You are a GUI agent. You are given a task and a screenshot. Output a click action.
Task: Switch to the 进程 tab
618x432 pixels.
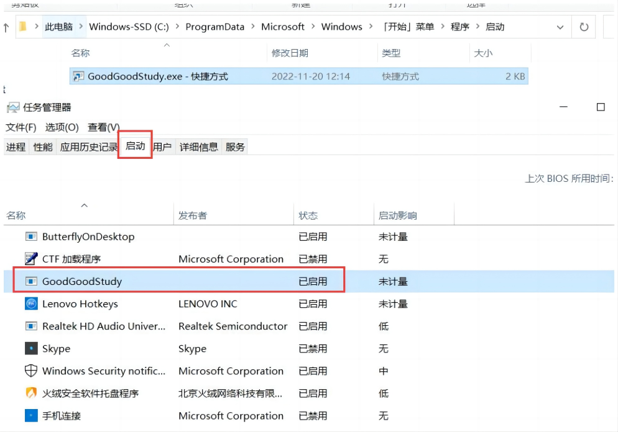(16, 147)
